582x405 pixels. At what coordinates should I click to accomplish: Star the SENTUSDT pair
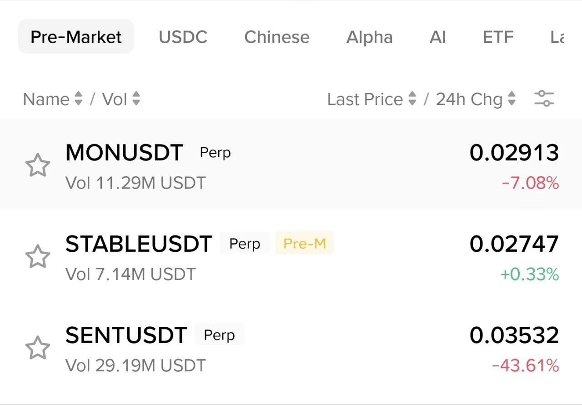click(x=37, y=348)
